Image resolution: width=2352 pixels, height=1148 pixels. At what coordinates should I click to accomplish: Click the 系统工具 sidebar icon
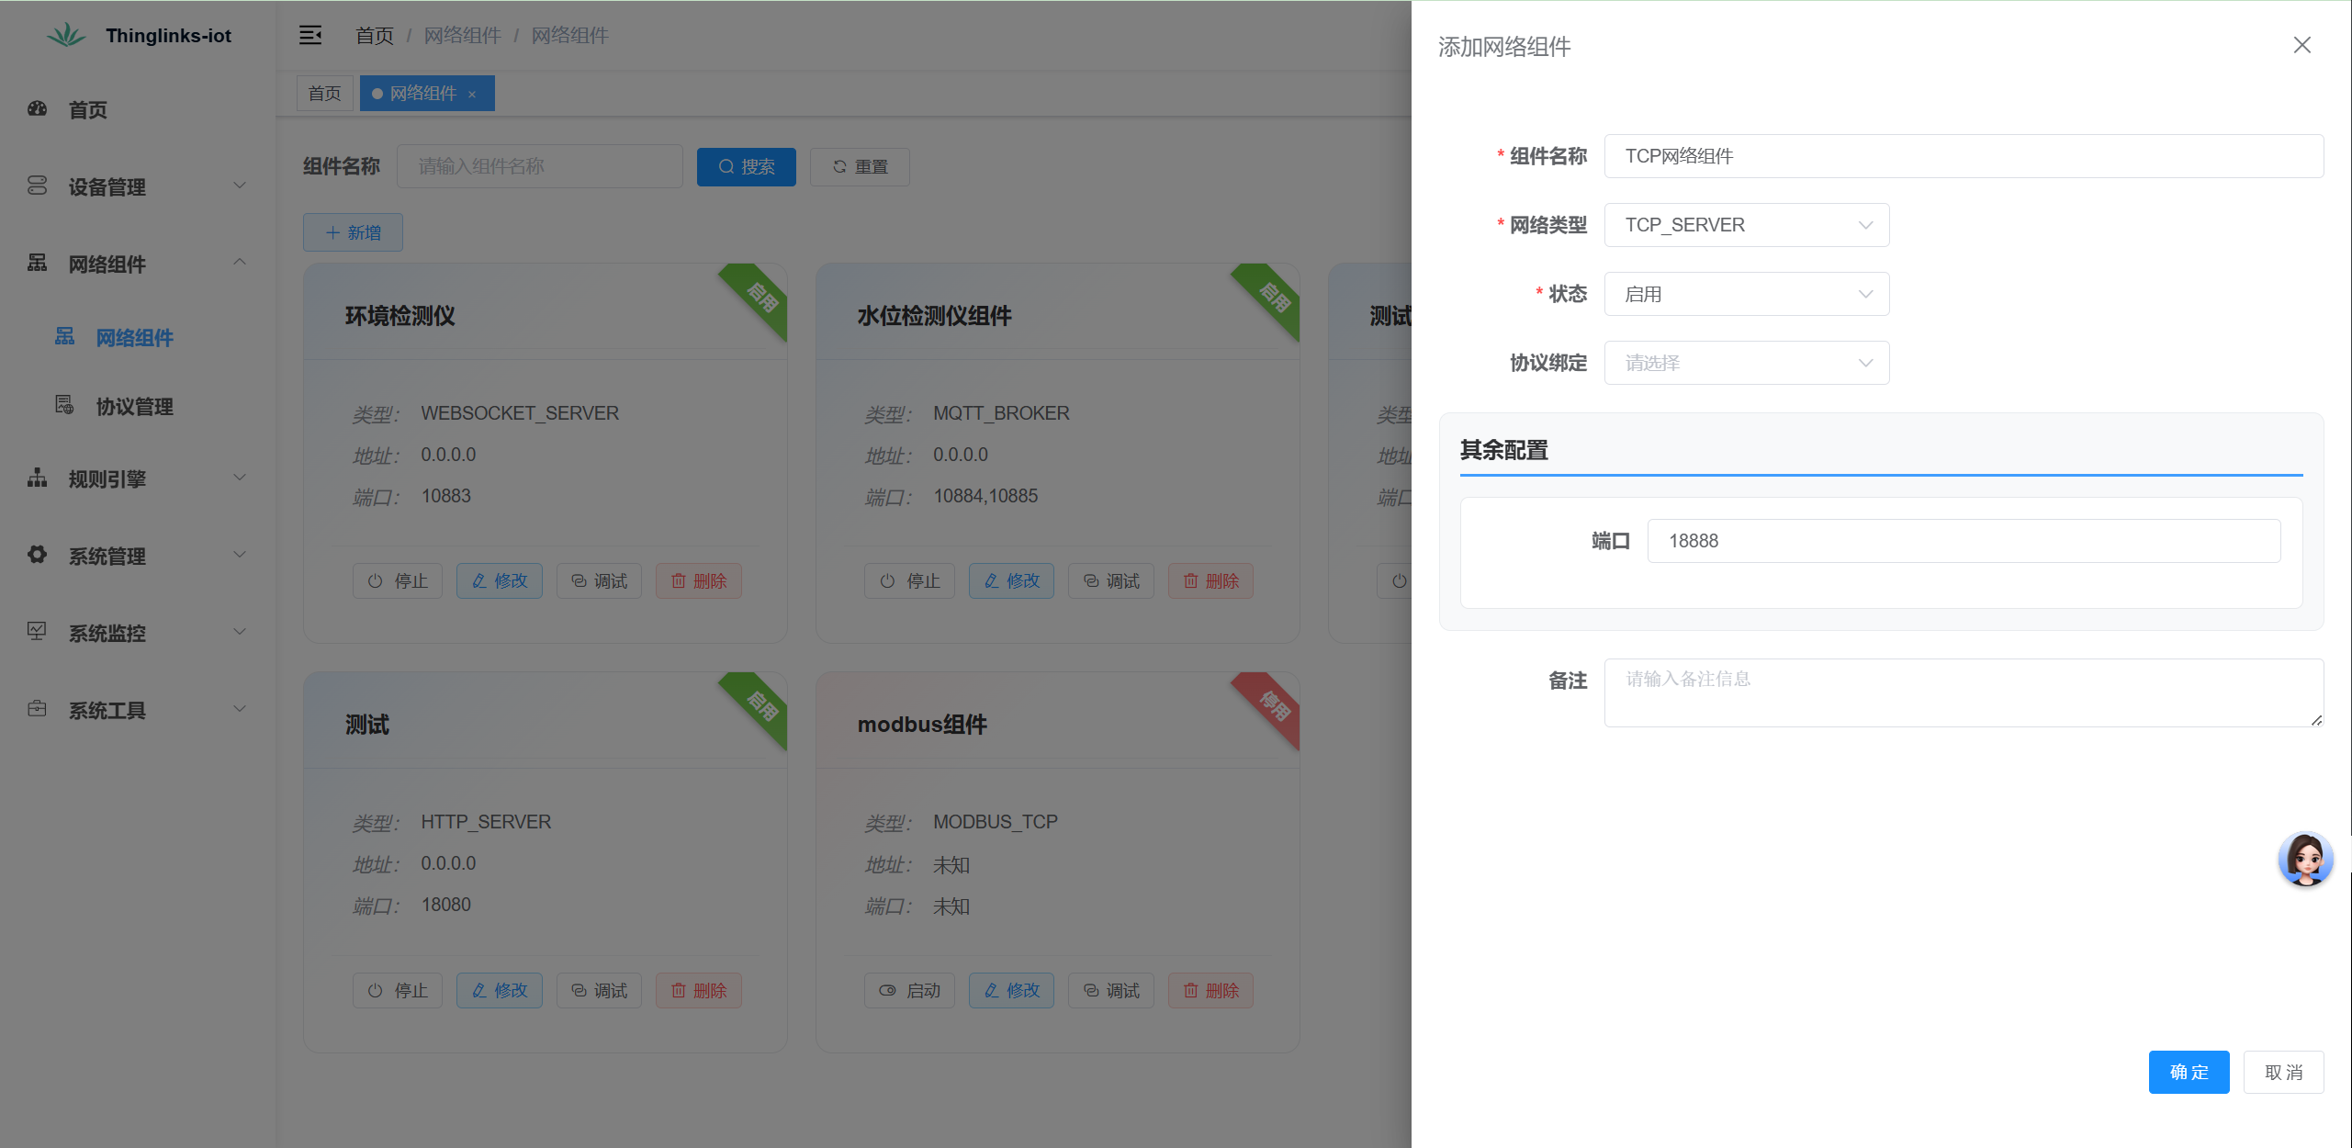[x=37, y=709]
